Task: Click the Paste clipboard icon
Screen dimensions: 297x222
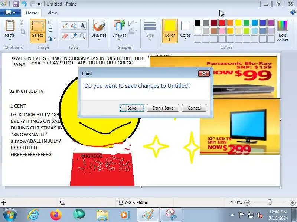Action: pos(10,26)
